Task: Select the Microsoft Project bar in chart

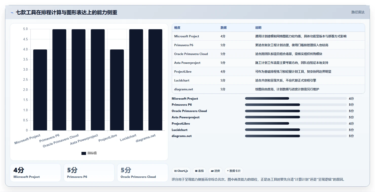Action: click(40, 90)
